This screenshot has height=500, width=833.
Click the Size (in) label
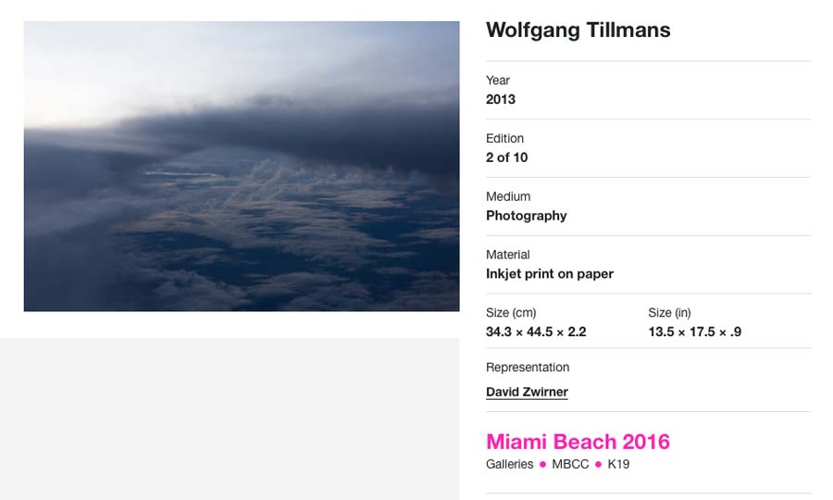(669, 313)
